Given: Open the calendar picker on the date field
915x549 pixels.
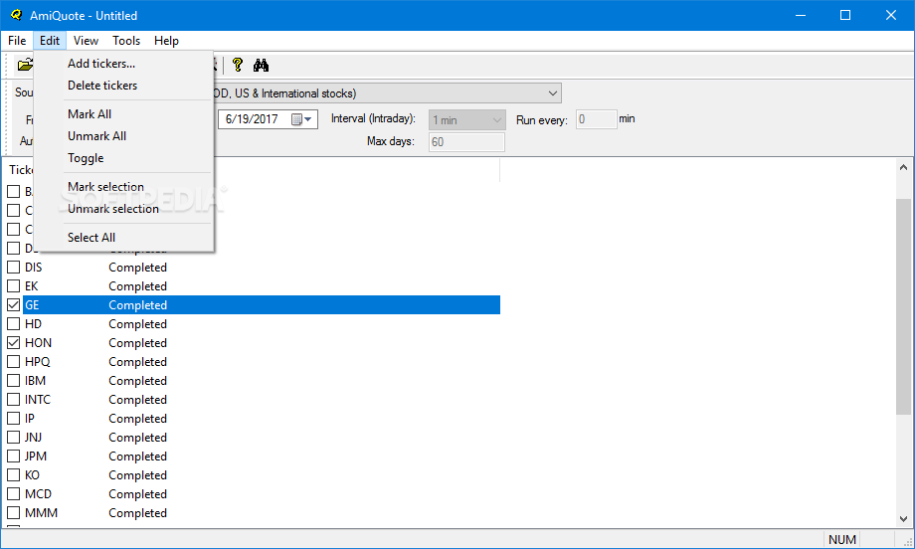Looking at the screenshot, I should (301, 119).
